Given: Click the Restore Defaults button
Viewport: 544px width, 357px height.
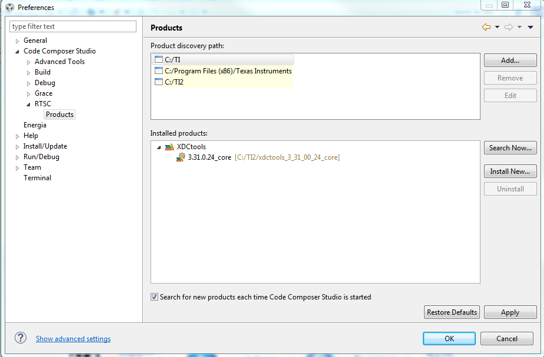Looking at the screenshot, I should (x=452, y=312).
